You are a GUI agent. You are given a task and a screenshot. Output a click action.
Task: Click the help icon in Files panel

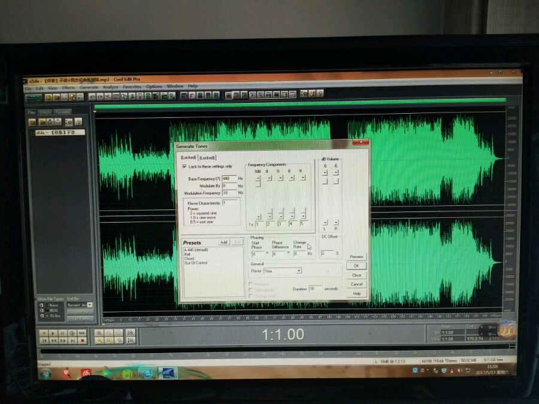coord(78,121)
